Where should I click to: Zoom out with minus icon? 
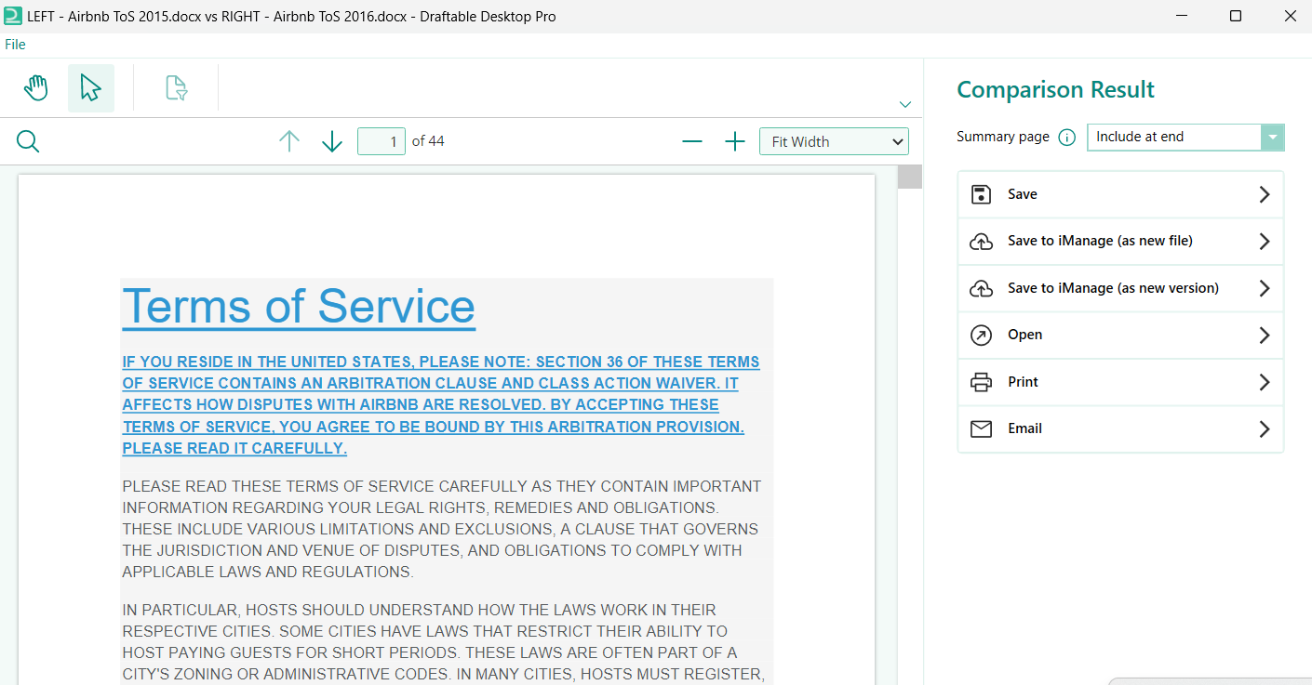692,141
